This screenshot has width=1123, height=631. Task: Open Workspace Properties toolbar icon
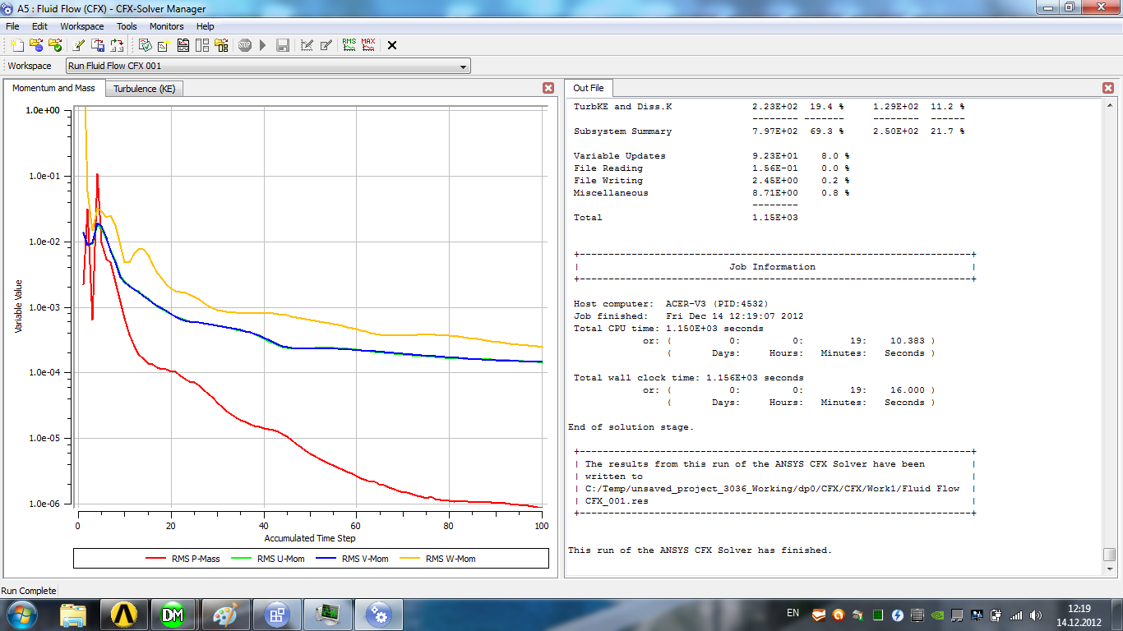[145, 45]
